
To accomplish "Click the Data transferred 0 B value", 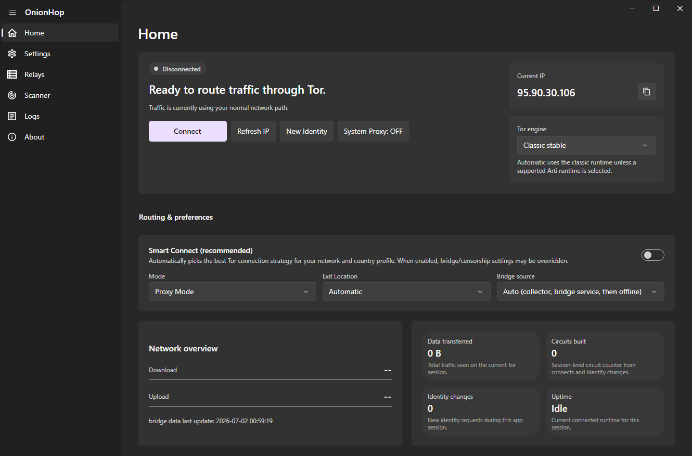I will (x=434, y=353).
